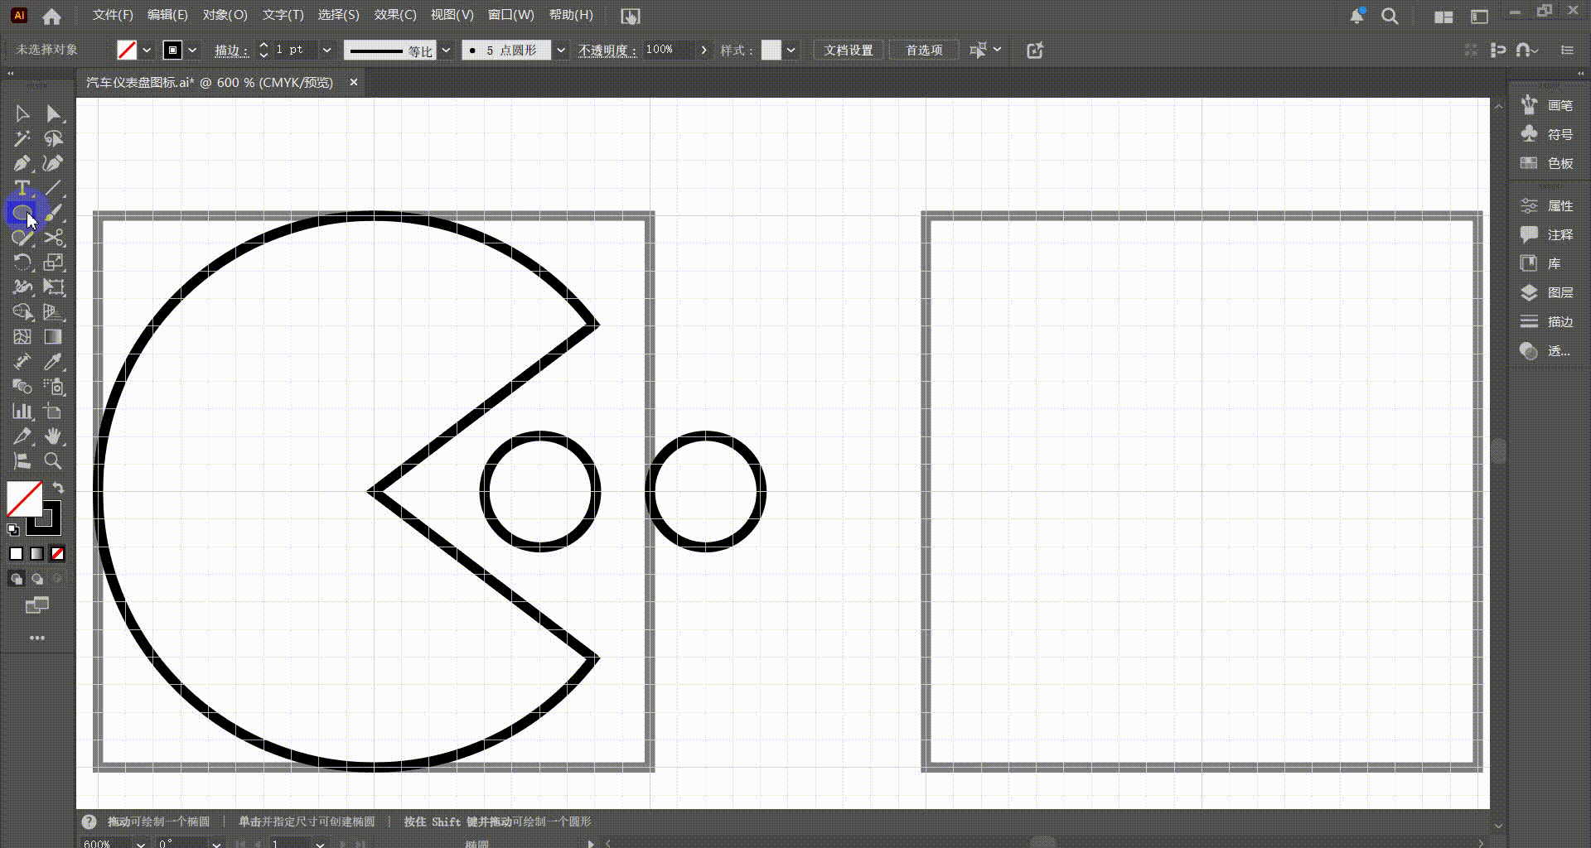Select the Gradient tool
The width and height of the screenshot is (1591, 848).
coord(54,337)
